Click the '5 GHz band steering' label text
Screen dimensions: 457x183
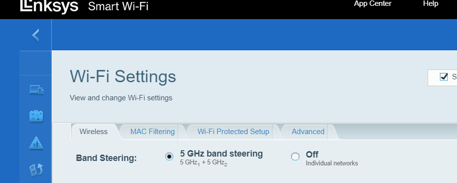click(x=221, y=154)
